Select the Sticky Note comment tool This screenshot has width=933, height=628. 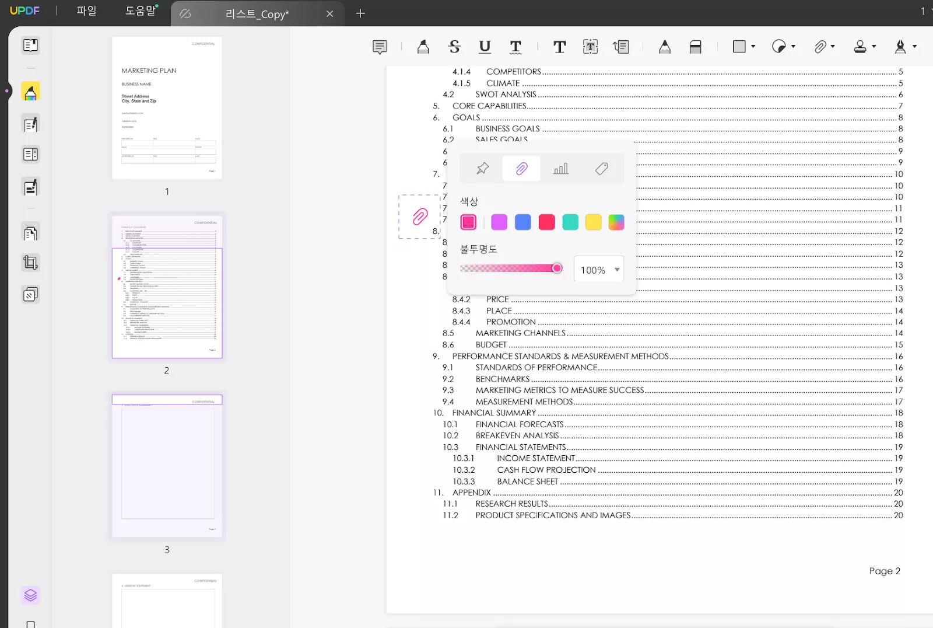click(380, 47)
